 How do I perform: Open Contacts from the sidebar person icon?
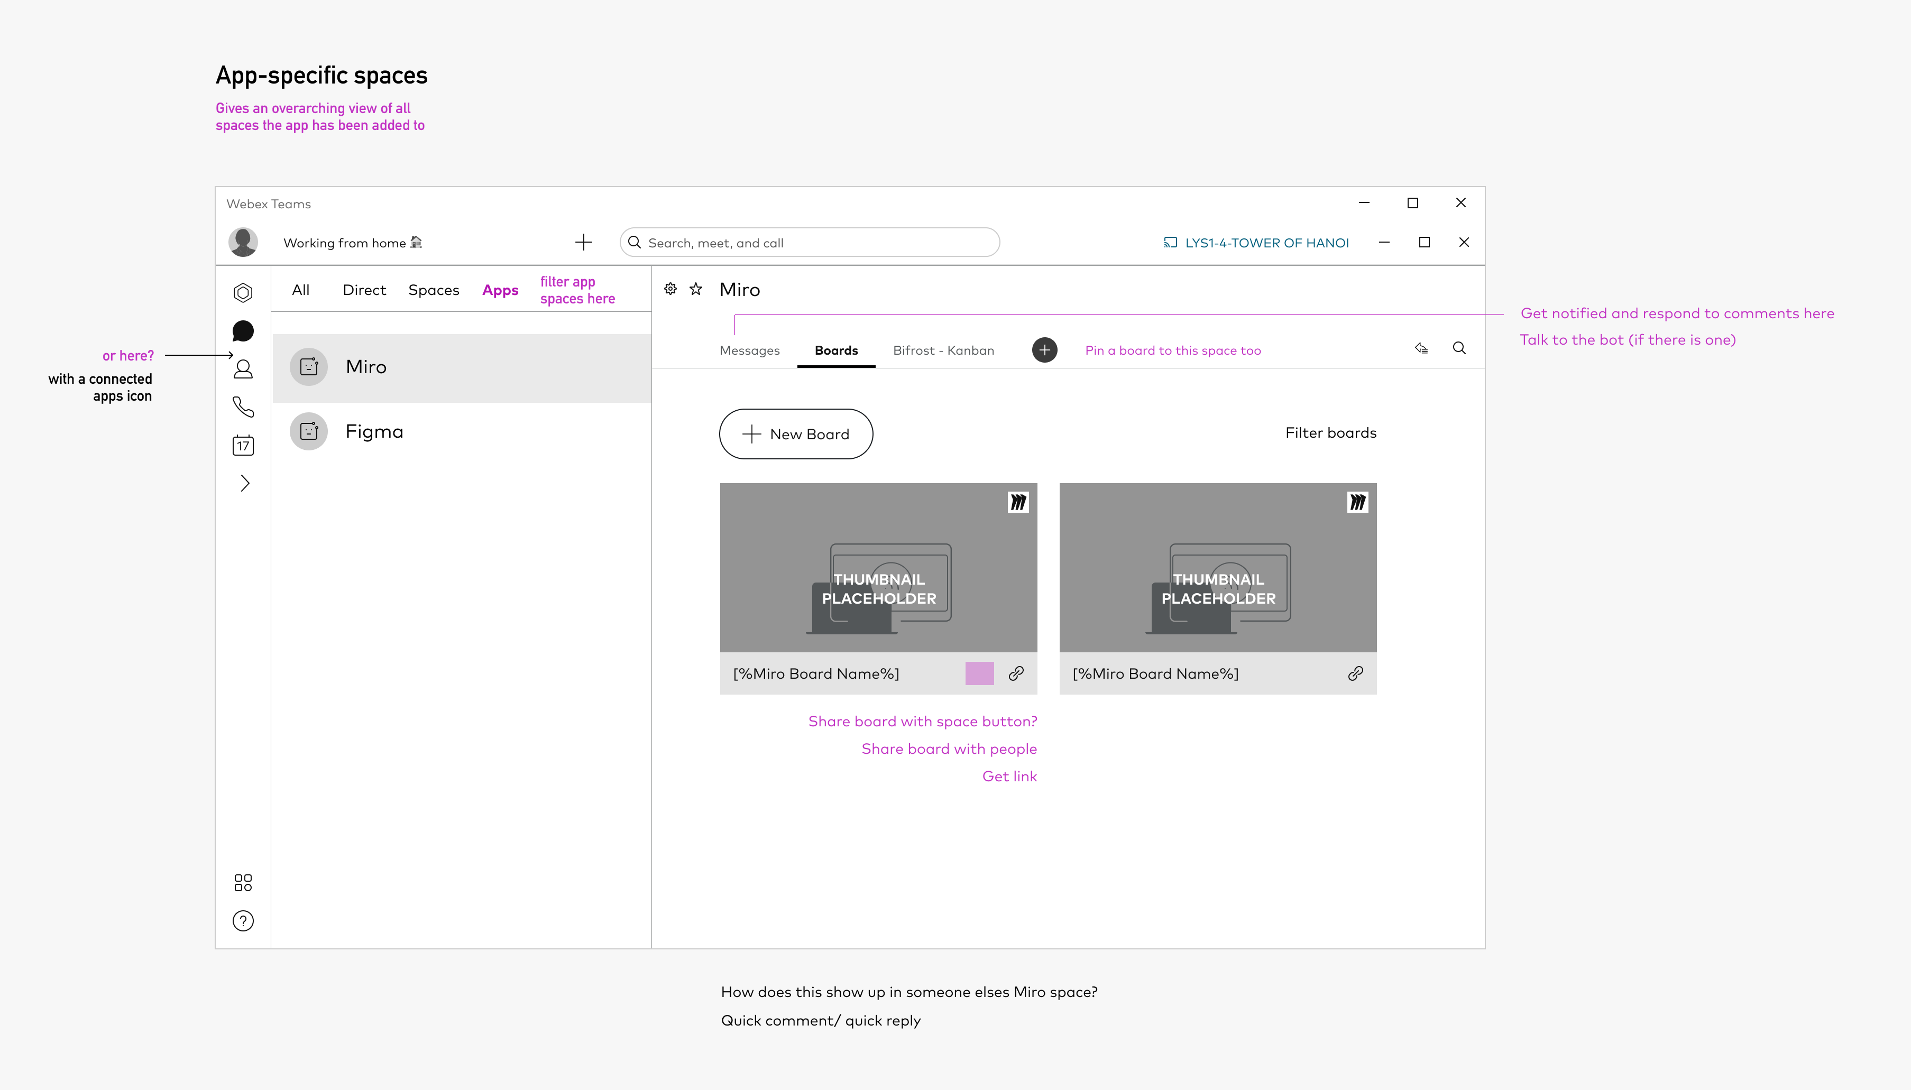coord(243,369)
